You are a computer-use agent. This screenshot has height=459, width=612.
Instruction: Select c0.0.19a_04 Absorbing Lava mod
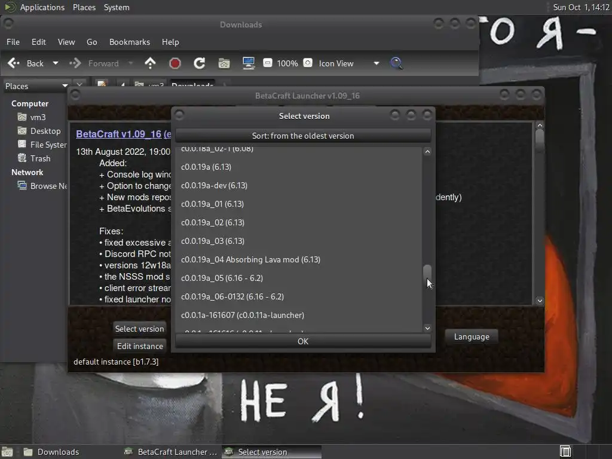pos(299,259)
